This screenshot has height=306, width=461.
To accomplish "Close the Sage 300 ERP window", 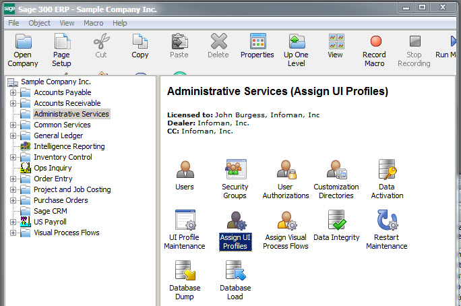I will (x=443, y=7).
